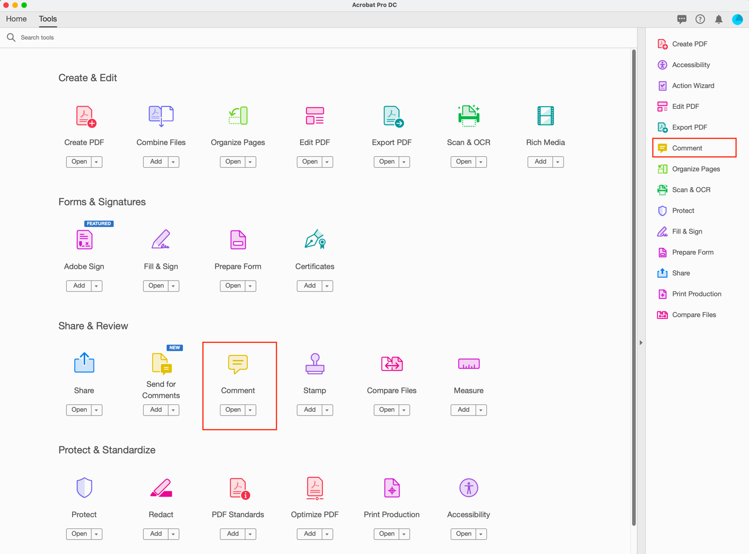Click the Scan & OCR tool icon

[x=469, y=116]
